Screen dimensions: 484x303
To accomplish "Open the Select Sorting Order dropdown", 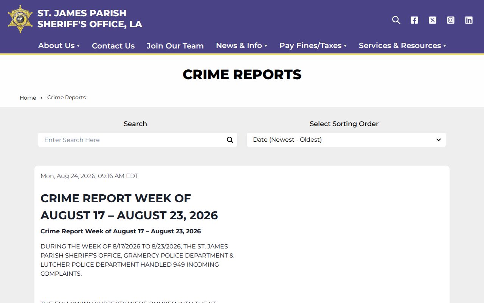I will (x=346, y=140).
